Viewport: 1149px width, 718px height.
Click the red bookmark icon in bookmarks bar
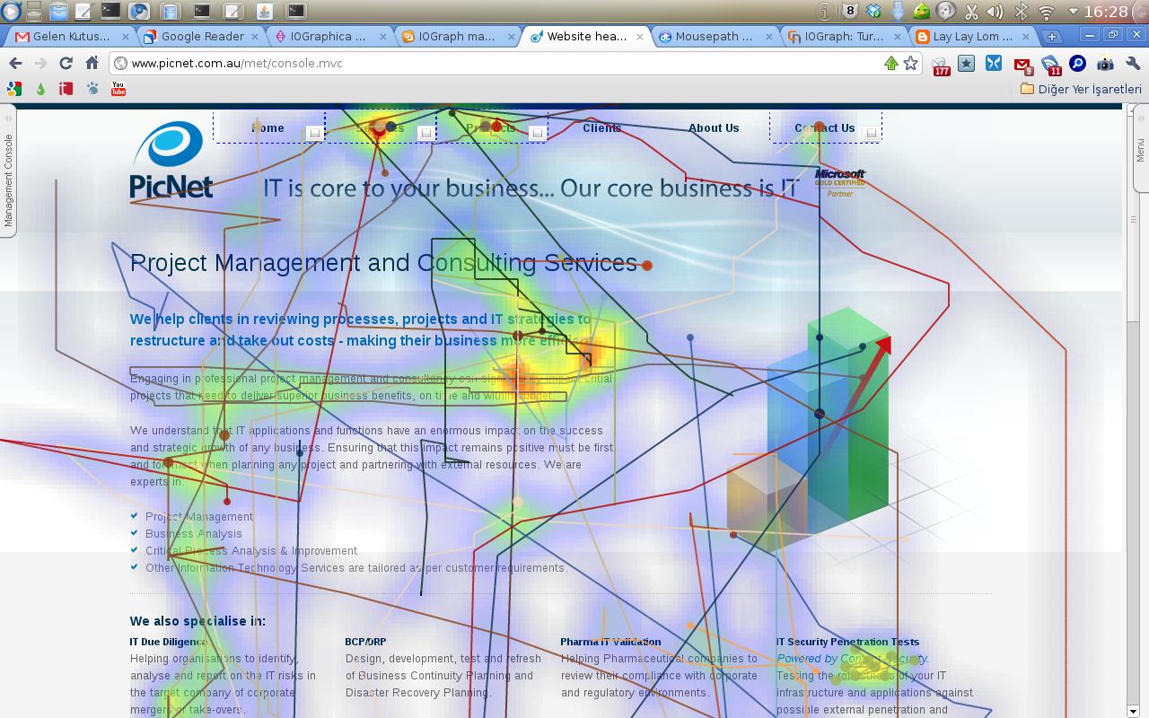(66, 89)
